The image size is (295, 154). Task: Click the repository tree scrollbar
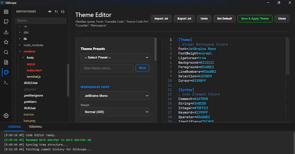(x=68, y=80)
